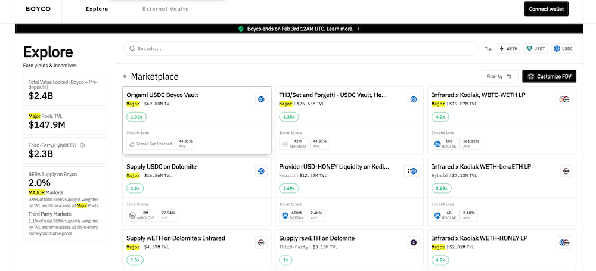Screen dimensions: 596x271
Task: Click the info icon beside Third-Party/Hybrid TVL
Action: (x=82, y=145)
